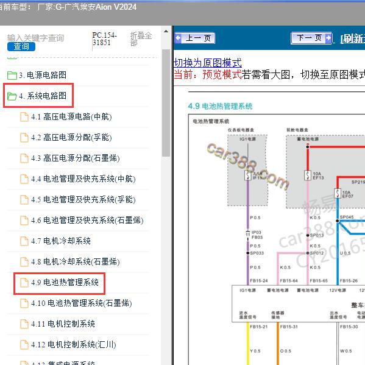Click the 4.9 电池热管理系统 diagram heading
This screenshot has width=365, height=365.
(220, 106)
